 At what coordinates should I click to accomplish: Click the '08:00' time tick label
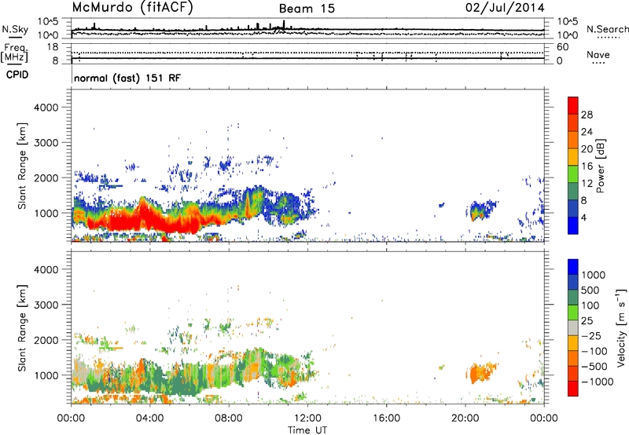[x=229, y=419]
